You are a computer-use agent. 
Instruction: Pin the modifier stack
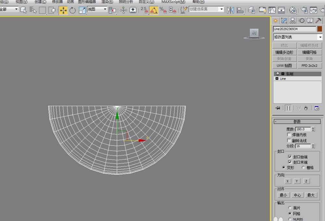[x=278, y=108]
